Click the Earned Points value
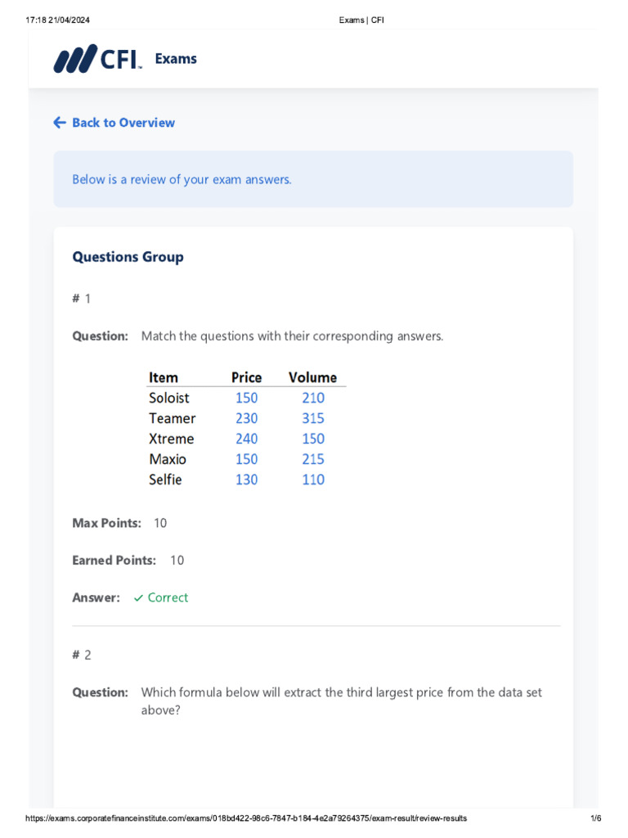The height and width of the screenshot is (838, 628). [177, 561]
